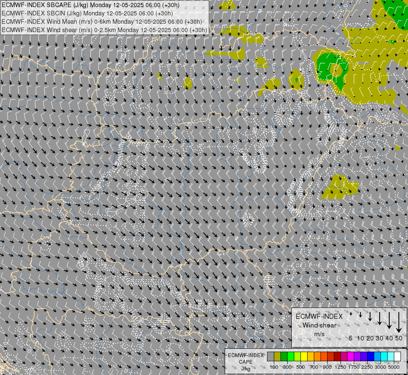Click the 'J/kg' unit label
This screenshot has height=375, width=408.
coord(245,369)
